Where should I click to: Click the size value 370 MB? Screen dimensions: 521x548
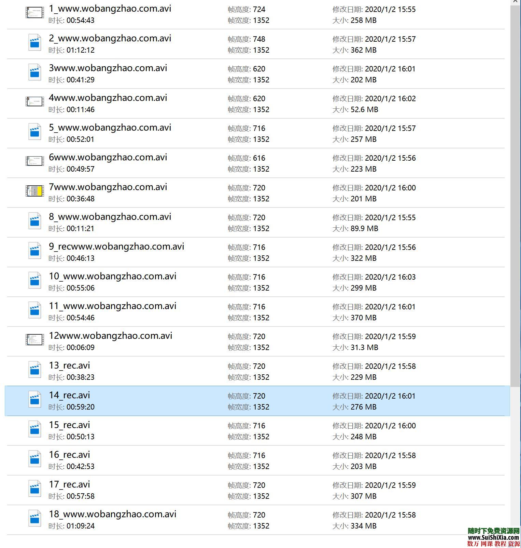(x=364, y=318)
